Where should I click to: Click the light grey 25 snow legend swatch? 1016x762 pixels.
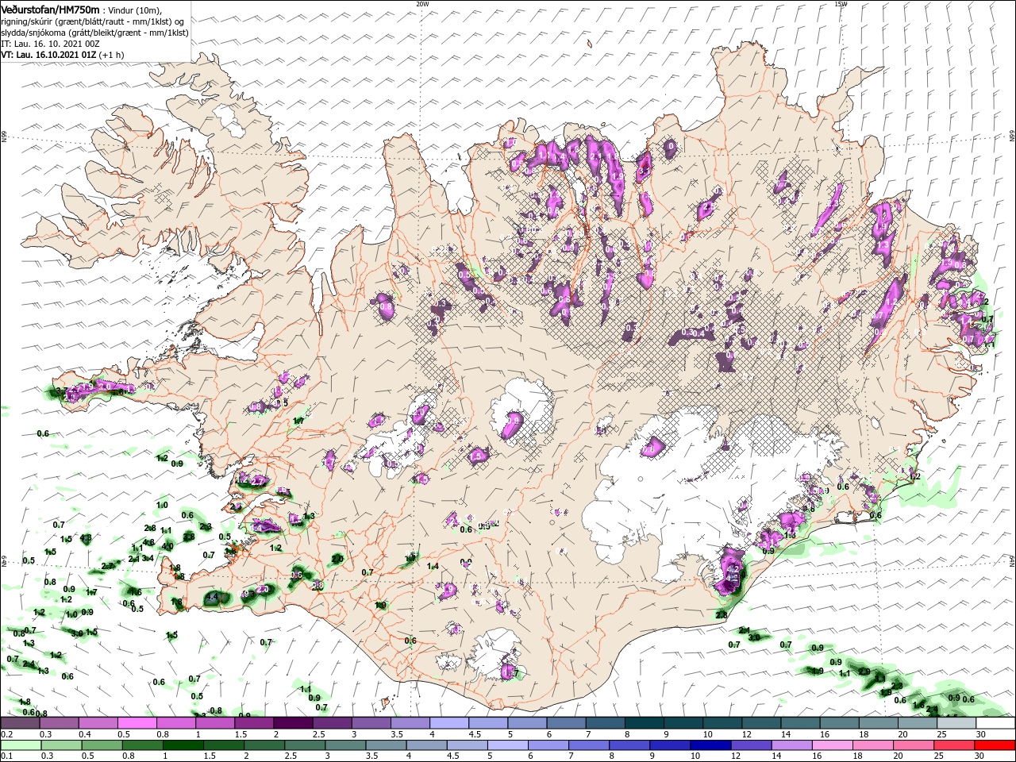[x=956, y=723]
